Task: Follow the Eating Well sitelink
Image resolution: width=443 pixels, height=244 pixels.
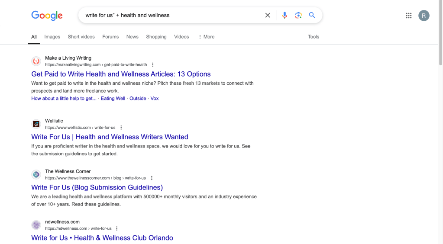Action: click(x=113, y=99)
